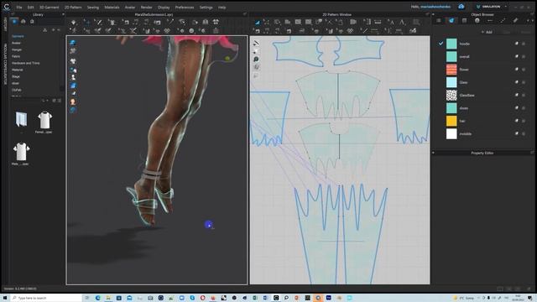Open the Male t-shirt thumbnail in Library
The image size is (537, 302).
[21, 152]
